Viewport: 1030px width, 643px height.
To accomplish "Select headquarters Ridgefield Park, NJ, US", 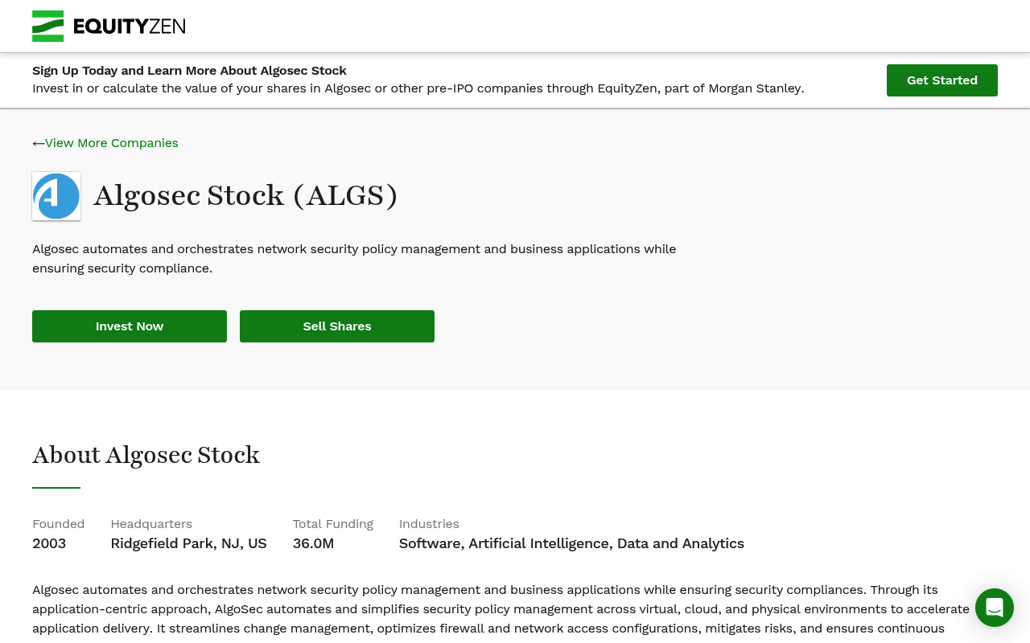I will click(x=188, y=543).
